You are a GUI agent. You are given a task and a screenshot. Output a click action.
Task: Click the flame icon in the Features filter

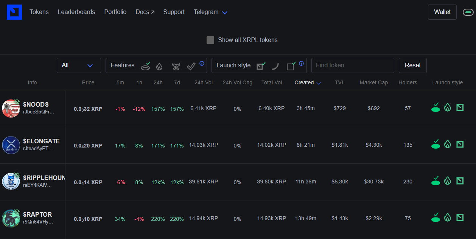pyautogui.click(x=159, y=67)
